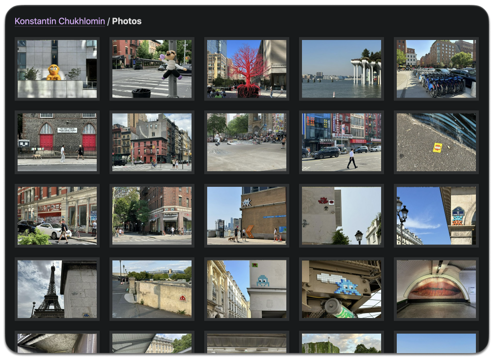The height and width of the screenshot is (358, 494).
Task: Open the street lamp and blue sky photo
Action: tap(436, 216)
